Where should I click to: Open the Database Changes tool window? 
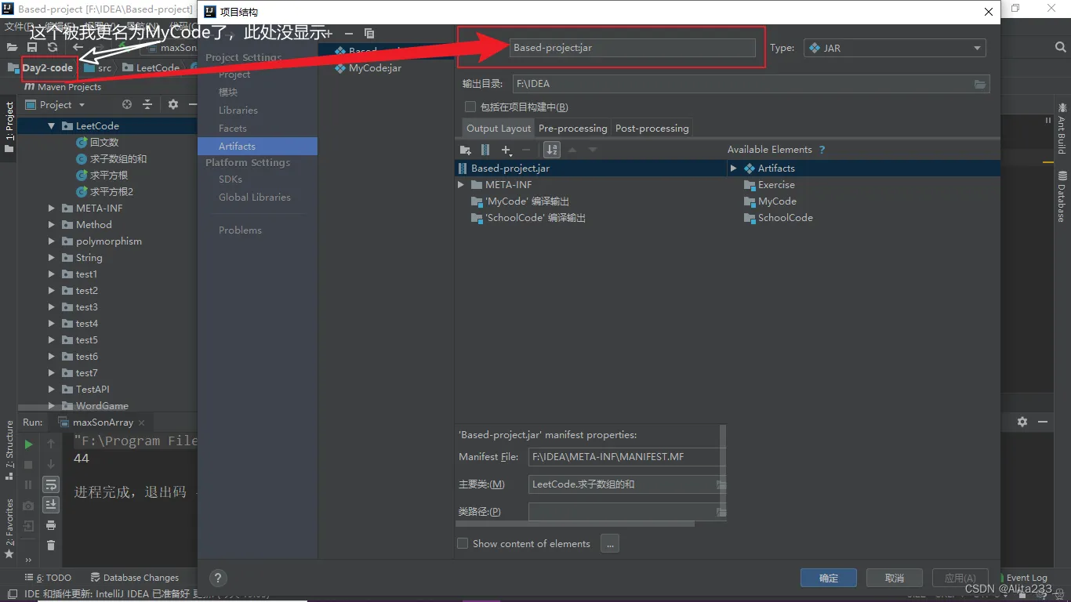pos(135,578)
